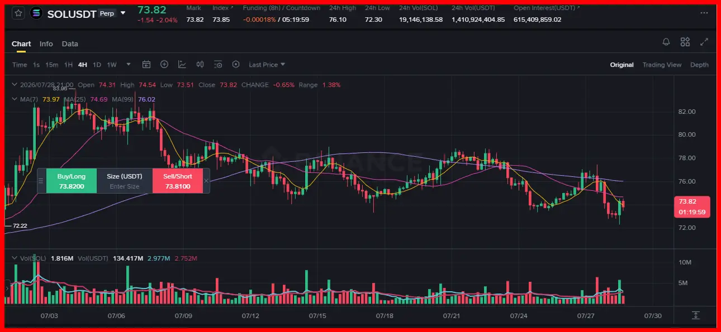Collapse the OHLC data legend row

pyautogui.click(x=15, y=85)
